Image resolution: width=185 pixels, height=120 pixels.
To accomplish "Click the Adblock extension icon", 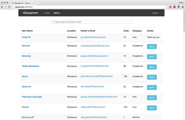I will point(174,7).
